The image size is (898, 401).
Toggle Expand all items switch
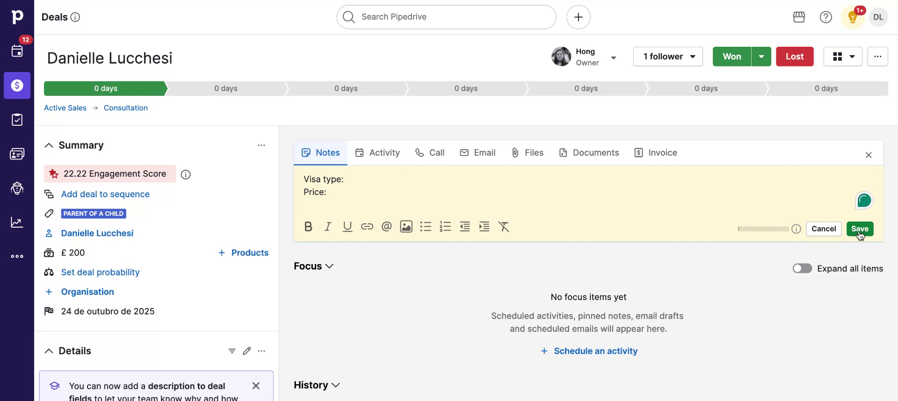pos(802,268)
